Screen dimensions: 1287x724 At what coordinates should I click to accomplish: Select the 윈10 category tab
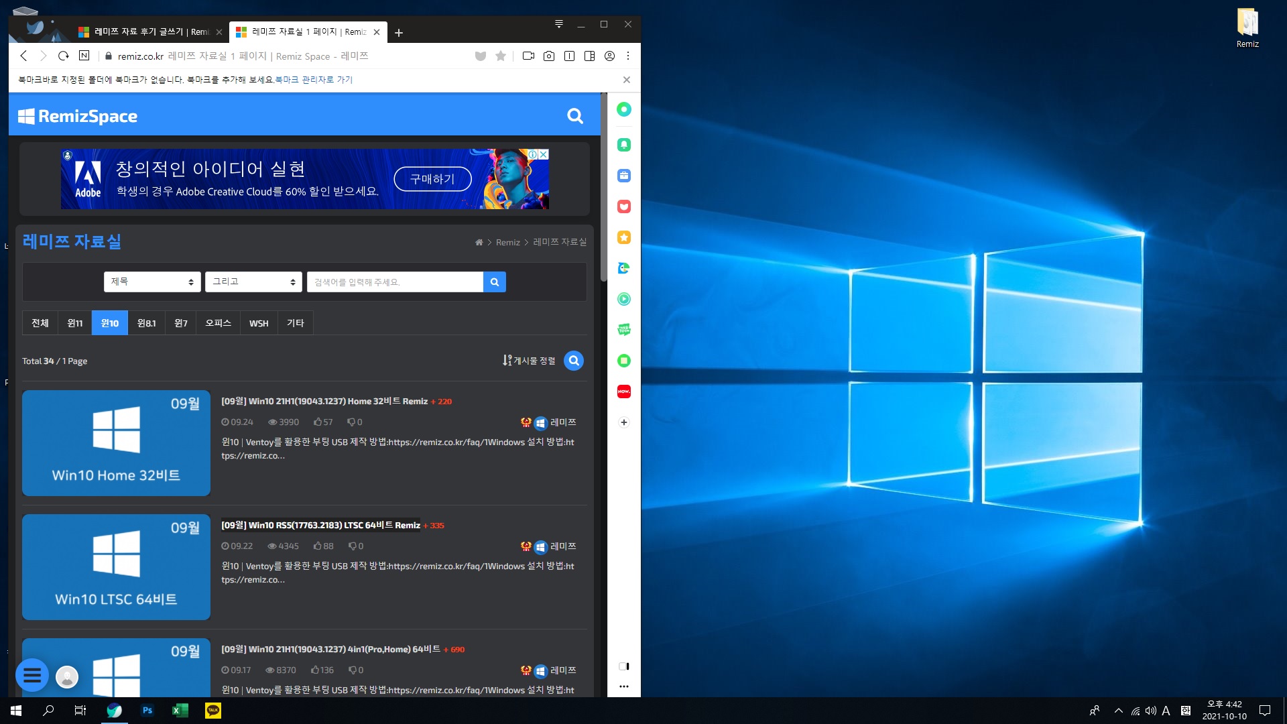[x=110, y=322]
